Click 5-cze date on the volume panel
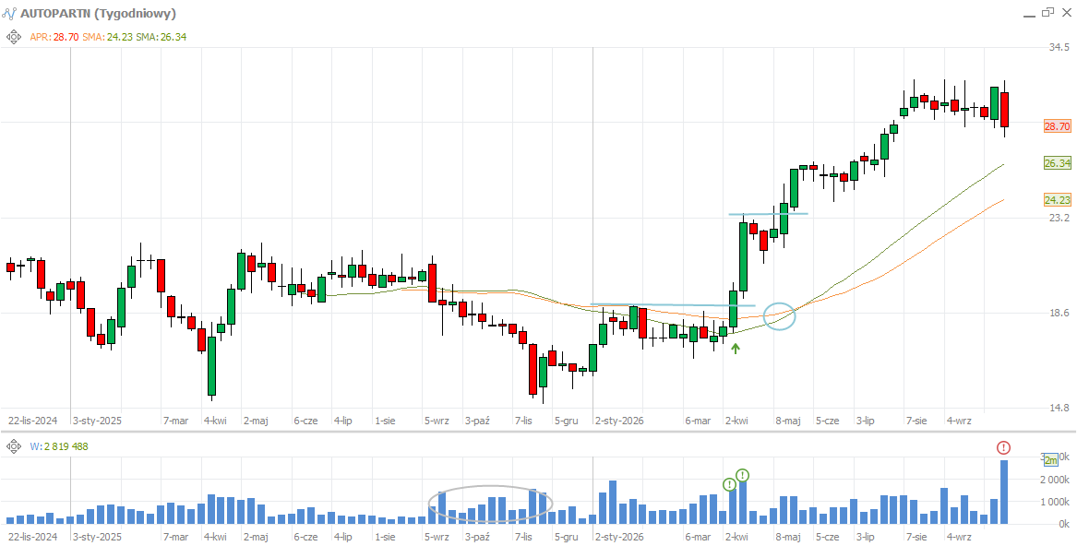The image size is (1077, 546). 828,537
